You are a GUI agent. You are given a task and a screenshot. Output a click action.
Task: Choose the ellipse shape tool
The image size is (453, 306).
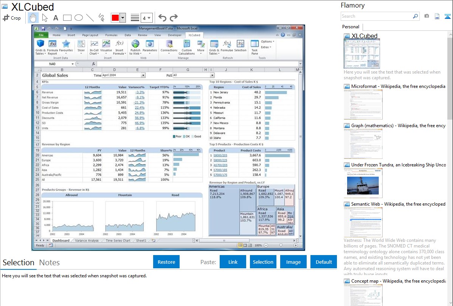point(79,18)
